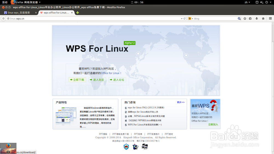This screenshot has height=154, width=274.
Task: Open the clock showing 09:56
Action: tap(137, 2)
